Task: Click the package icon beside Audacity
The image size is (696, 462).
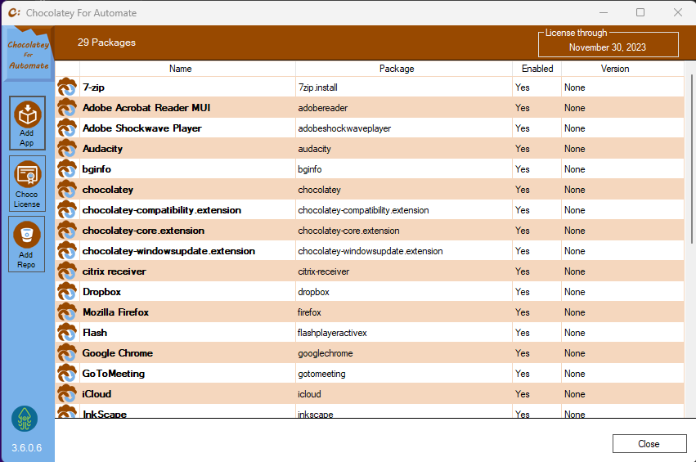Action: [x=66, y=148]
